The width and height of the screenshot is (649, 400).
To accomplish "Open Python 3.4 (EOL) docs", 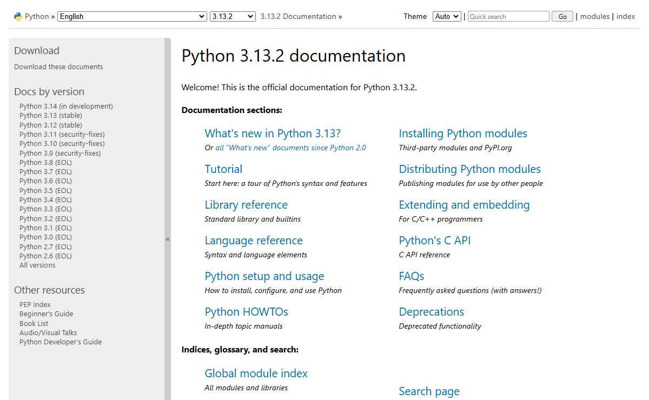I will [45, 200].
